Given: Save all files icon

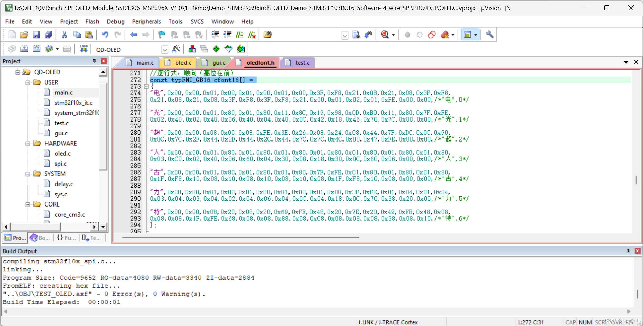Looking at the screenshot, I should click(x=48, y=35).
